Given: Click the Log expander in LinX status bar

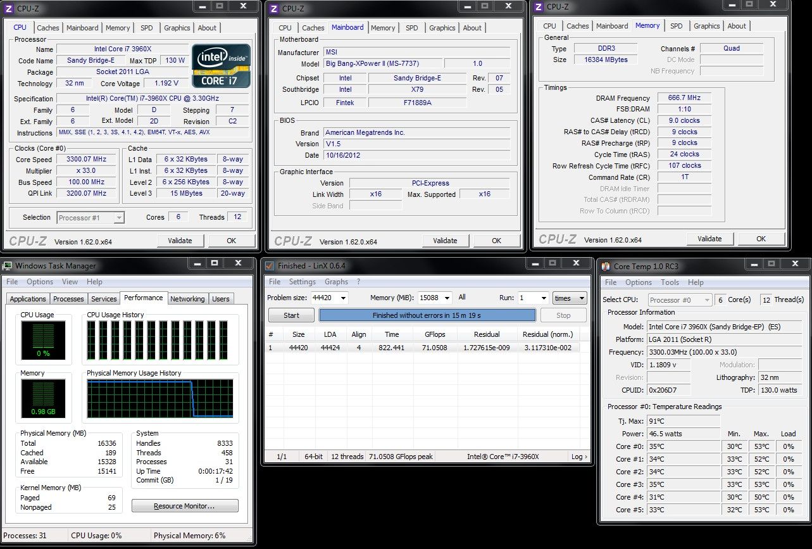Looking at the screenshot, I should click(578, 457).
